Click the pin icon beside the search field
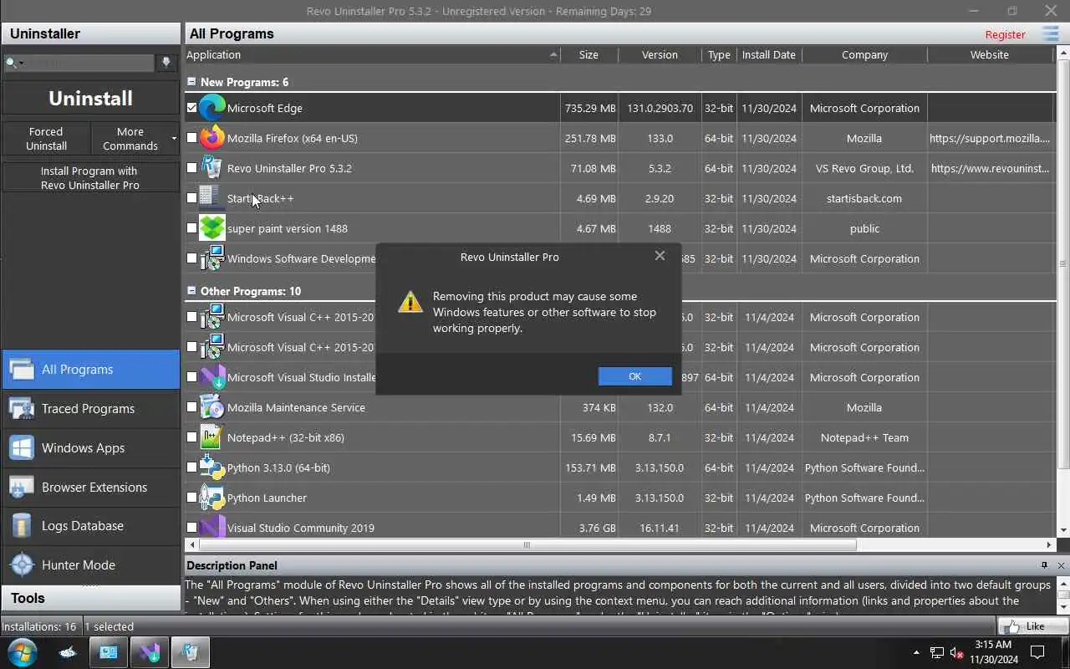 tap(166, 63)
